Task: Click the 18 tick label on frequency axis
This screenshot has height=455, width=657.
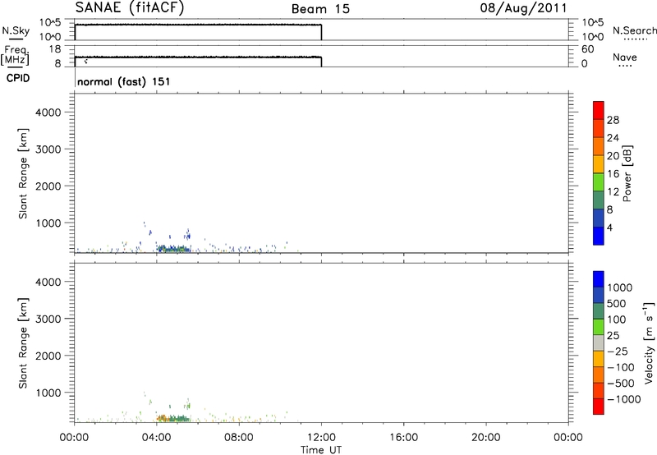Action: (x=55, y=49)
